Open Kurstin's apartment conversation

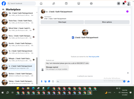coord(18,44)
